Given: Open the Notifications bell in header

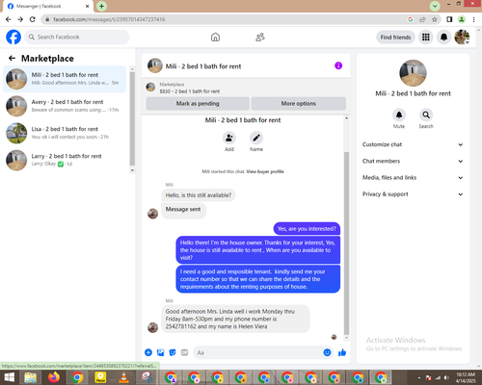Looking at the screenshot, I should coord(443,38).
